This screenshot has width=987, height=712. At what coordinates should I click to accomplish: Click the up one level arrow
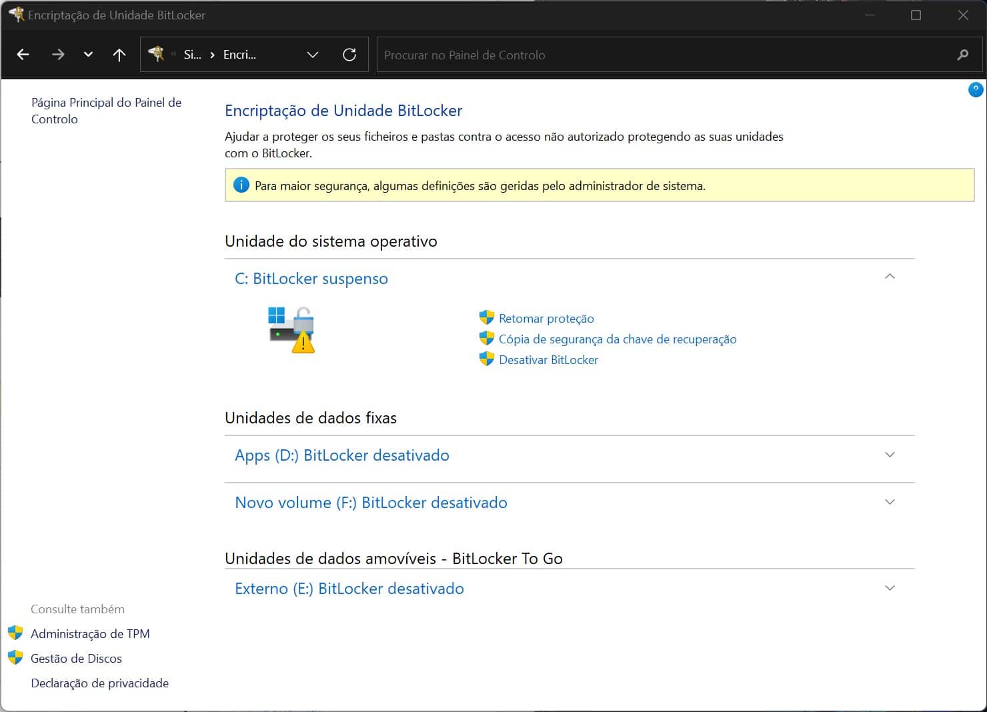(119, 55)
